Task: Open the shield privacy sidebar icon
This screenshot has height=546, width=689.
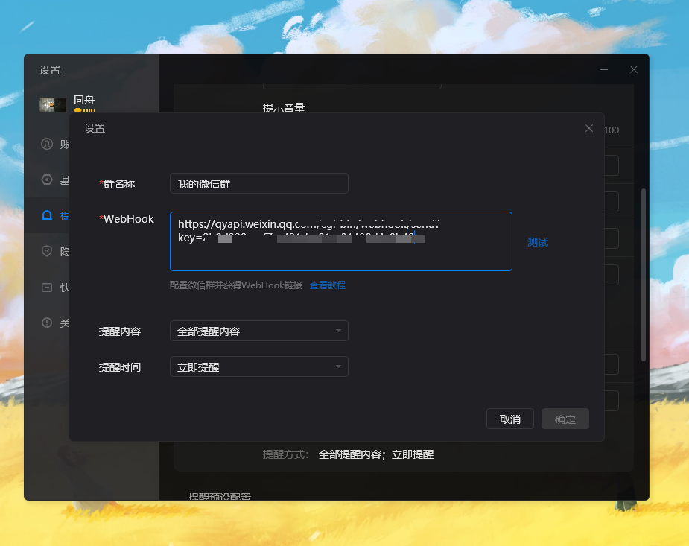Action: [47, 251]
